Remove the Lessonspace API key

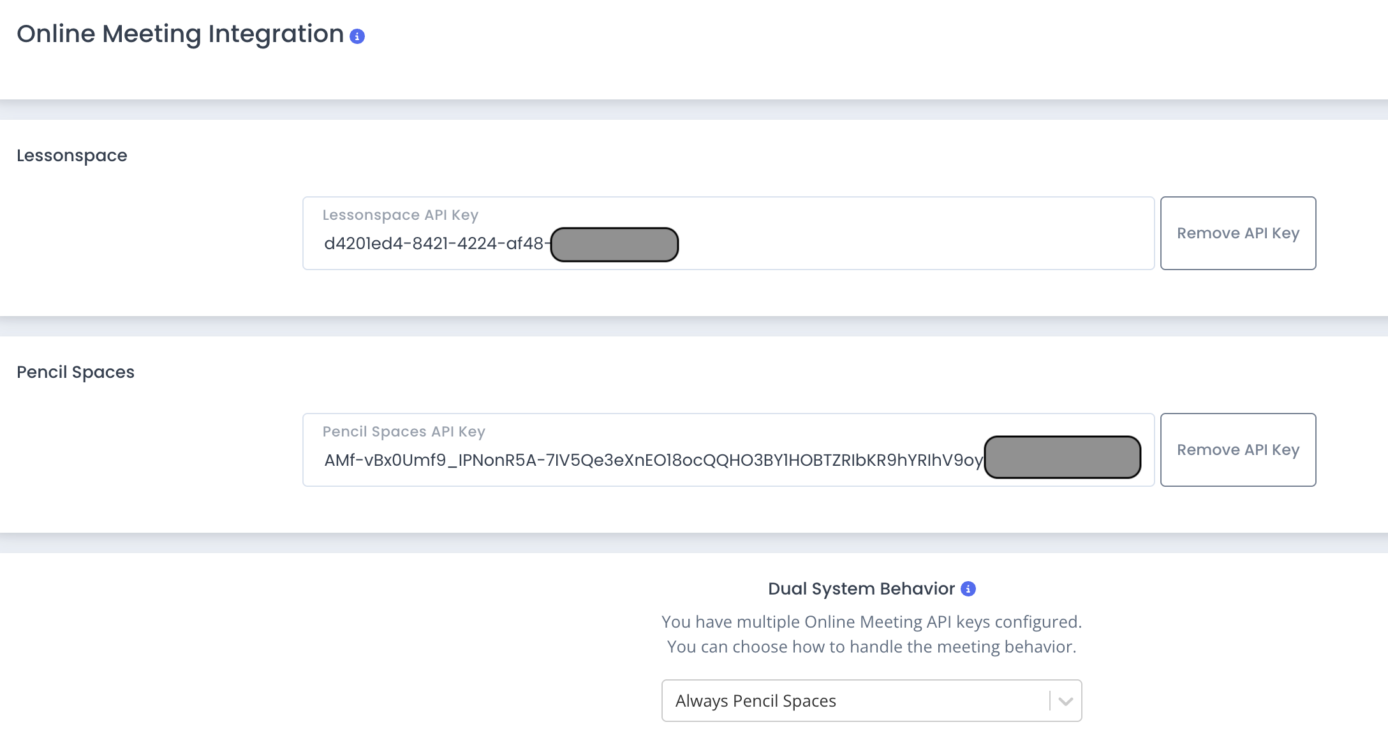tap(1238, 233)
